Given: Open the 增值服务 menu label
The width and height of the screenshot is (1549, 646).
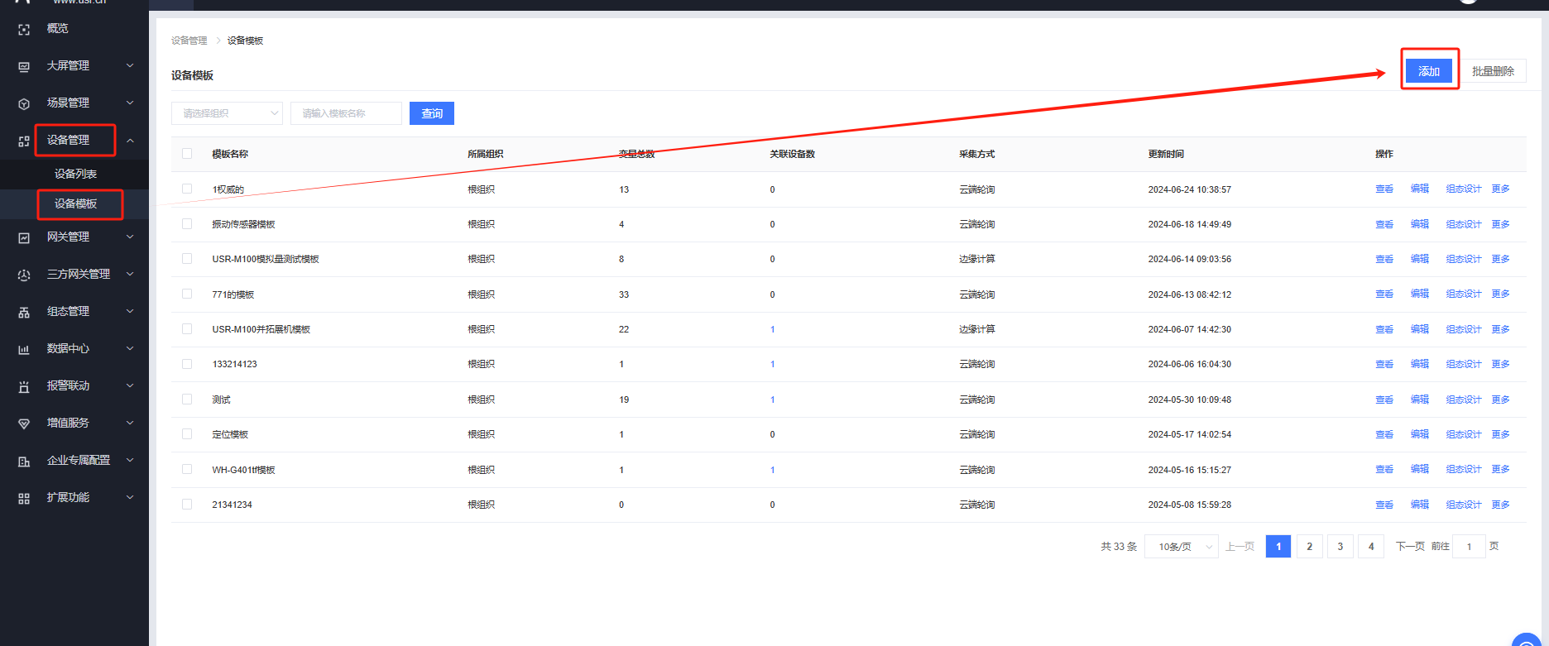Looking at the screenshot, I should [68, 423].
